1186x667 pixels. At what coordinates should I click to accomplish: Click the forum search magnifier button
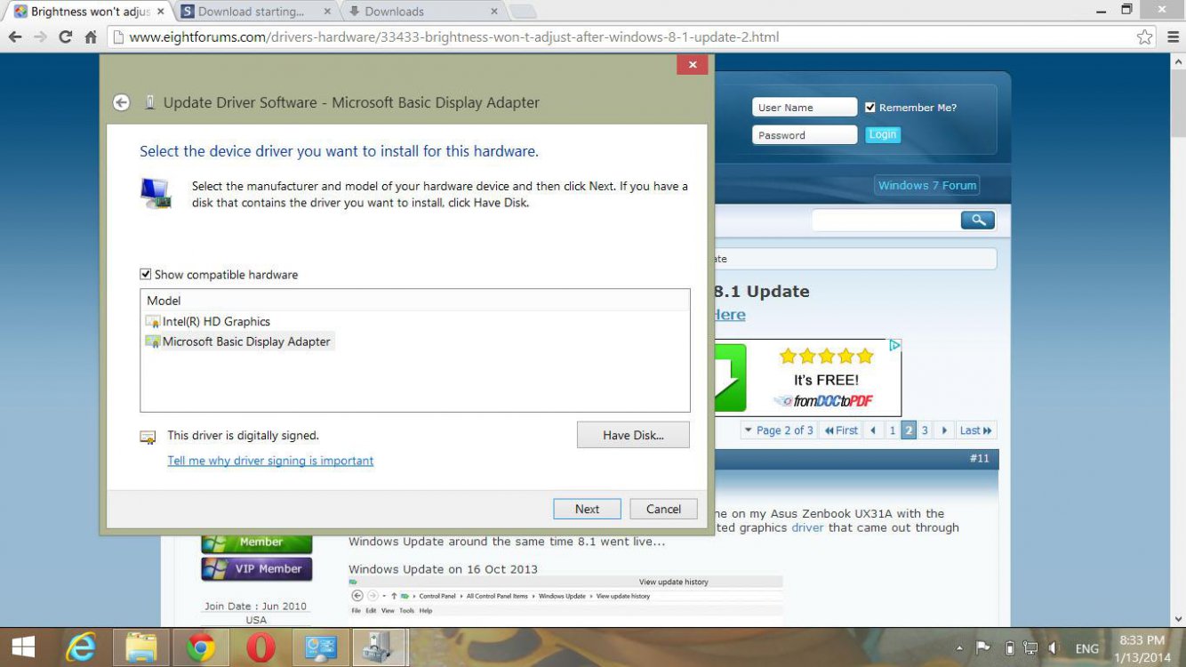click(977, 220)
